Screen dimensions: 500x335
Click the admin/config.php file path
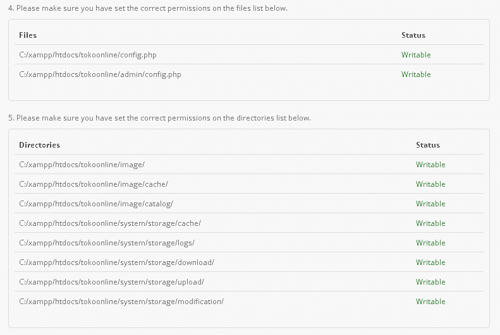tap(100, 74)
